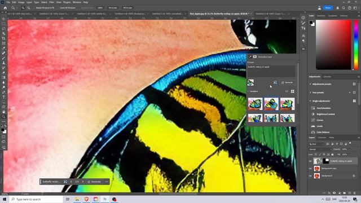Screen dimensions: 361x203
Task: Click the Home icon in options bar
Action: tap(5, 8)
